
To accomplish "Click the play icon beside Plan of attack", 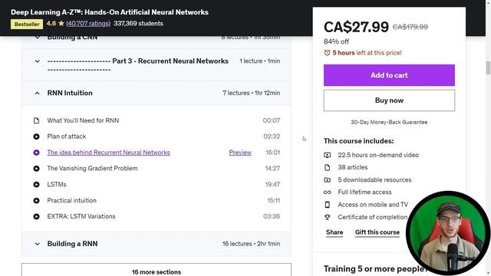I will point(36,136).
